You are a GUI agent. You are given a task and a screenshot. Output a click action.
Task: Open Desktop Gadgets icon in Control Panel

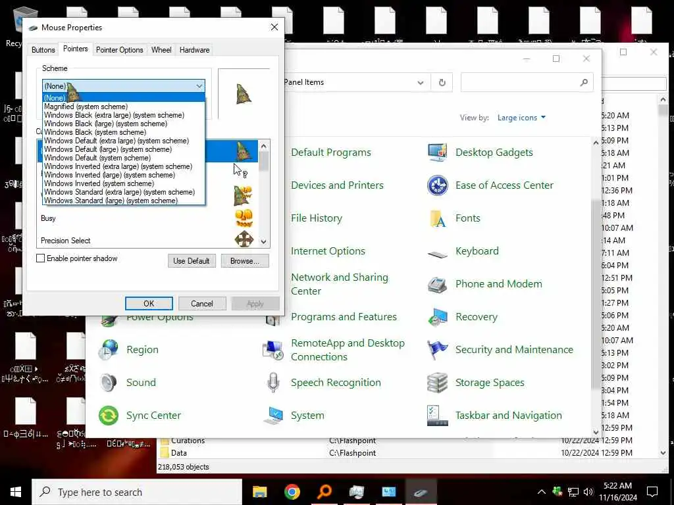tap(438, 153)
